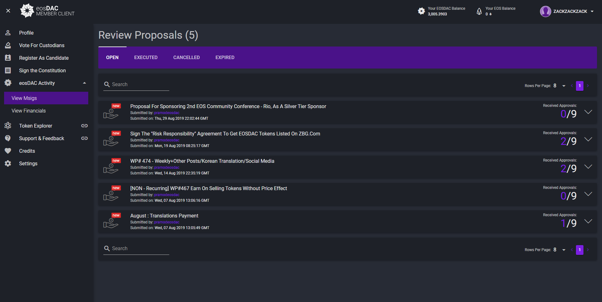Click the bottom previous page arrow
The width and height of the screenshot is (602, 302).
[x=572, y=250]
